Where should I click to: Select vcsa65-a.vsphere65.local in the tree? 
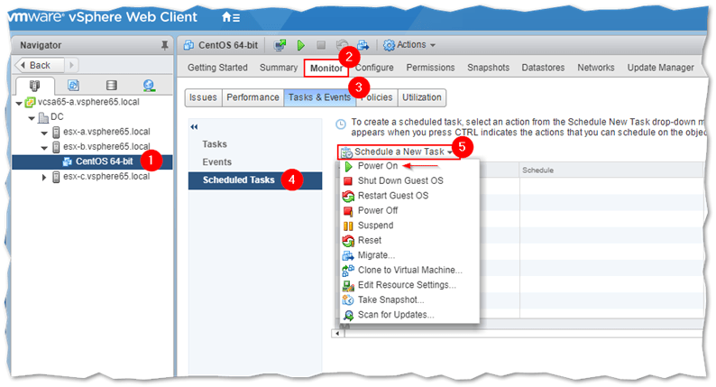tap(88, 102)
